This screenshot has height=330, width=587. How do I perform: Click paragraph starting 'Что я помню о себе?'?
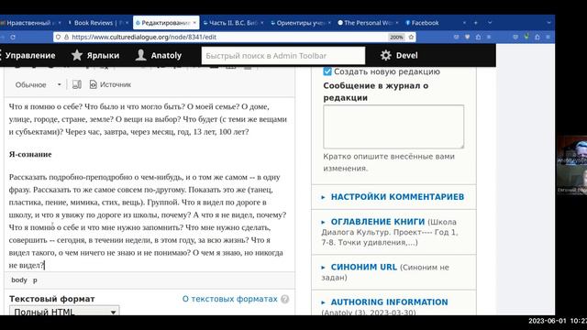[x=149, y=119]
